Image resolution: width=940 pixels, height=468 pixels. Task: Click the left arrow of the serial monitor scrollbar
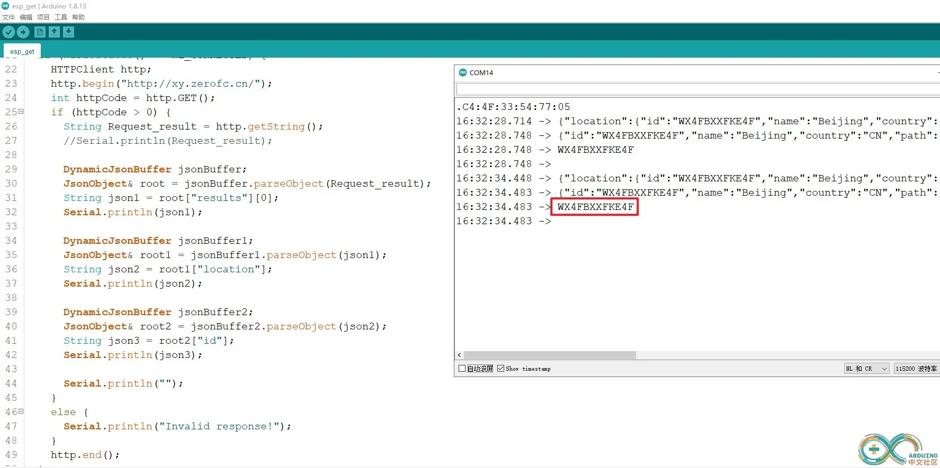pos(459,355)
